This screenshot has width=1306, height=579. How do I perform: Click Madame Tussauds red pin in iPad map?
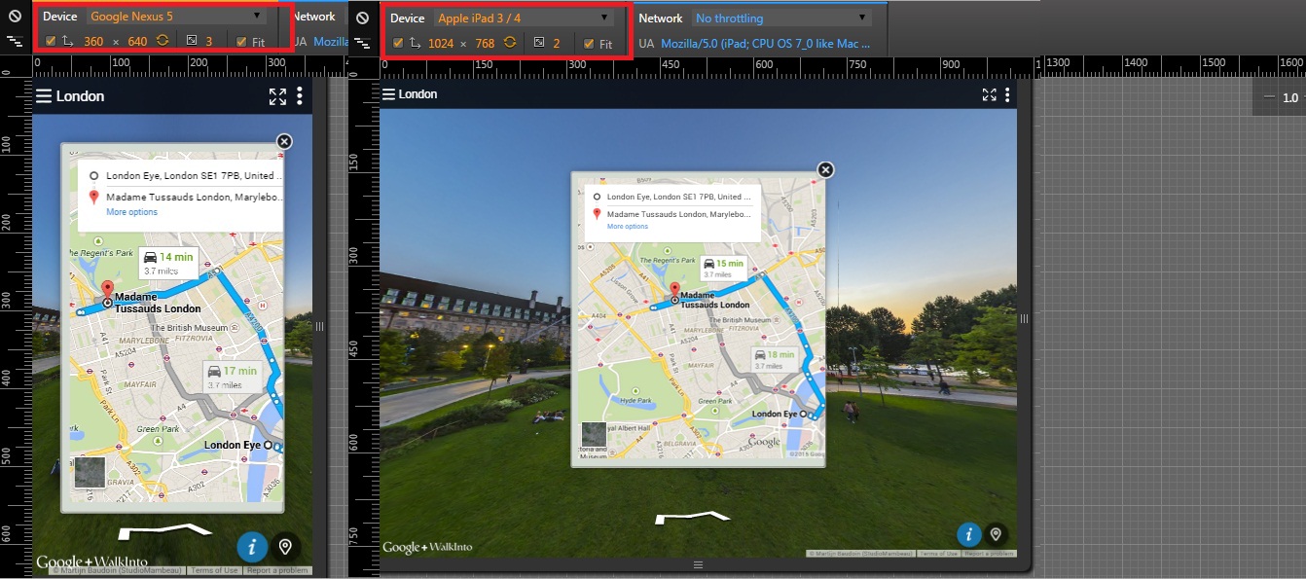(x=673, y=290)
